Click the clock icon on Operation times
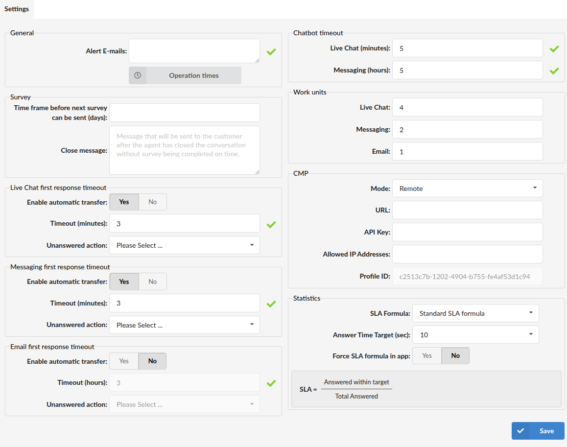Image resolution: width=567 pixels, height=447 pixels. 138,75
